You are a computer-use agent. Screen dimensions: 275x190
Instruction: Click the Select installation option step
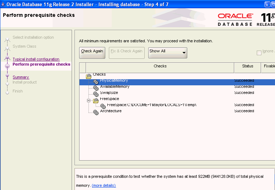33,37
